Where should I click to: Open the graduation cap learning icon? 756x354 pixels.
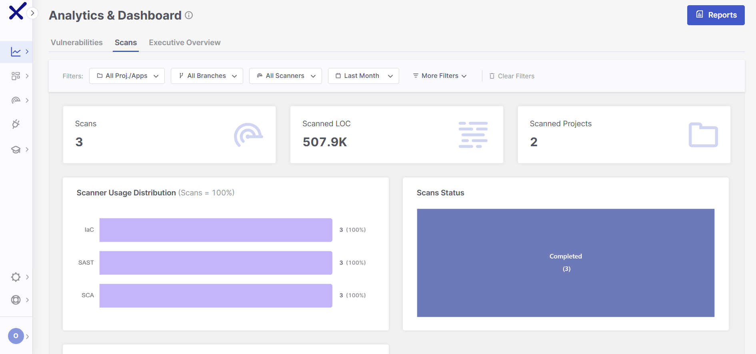click(x=16, y=149)
